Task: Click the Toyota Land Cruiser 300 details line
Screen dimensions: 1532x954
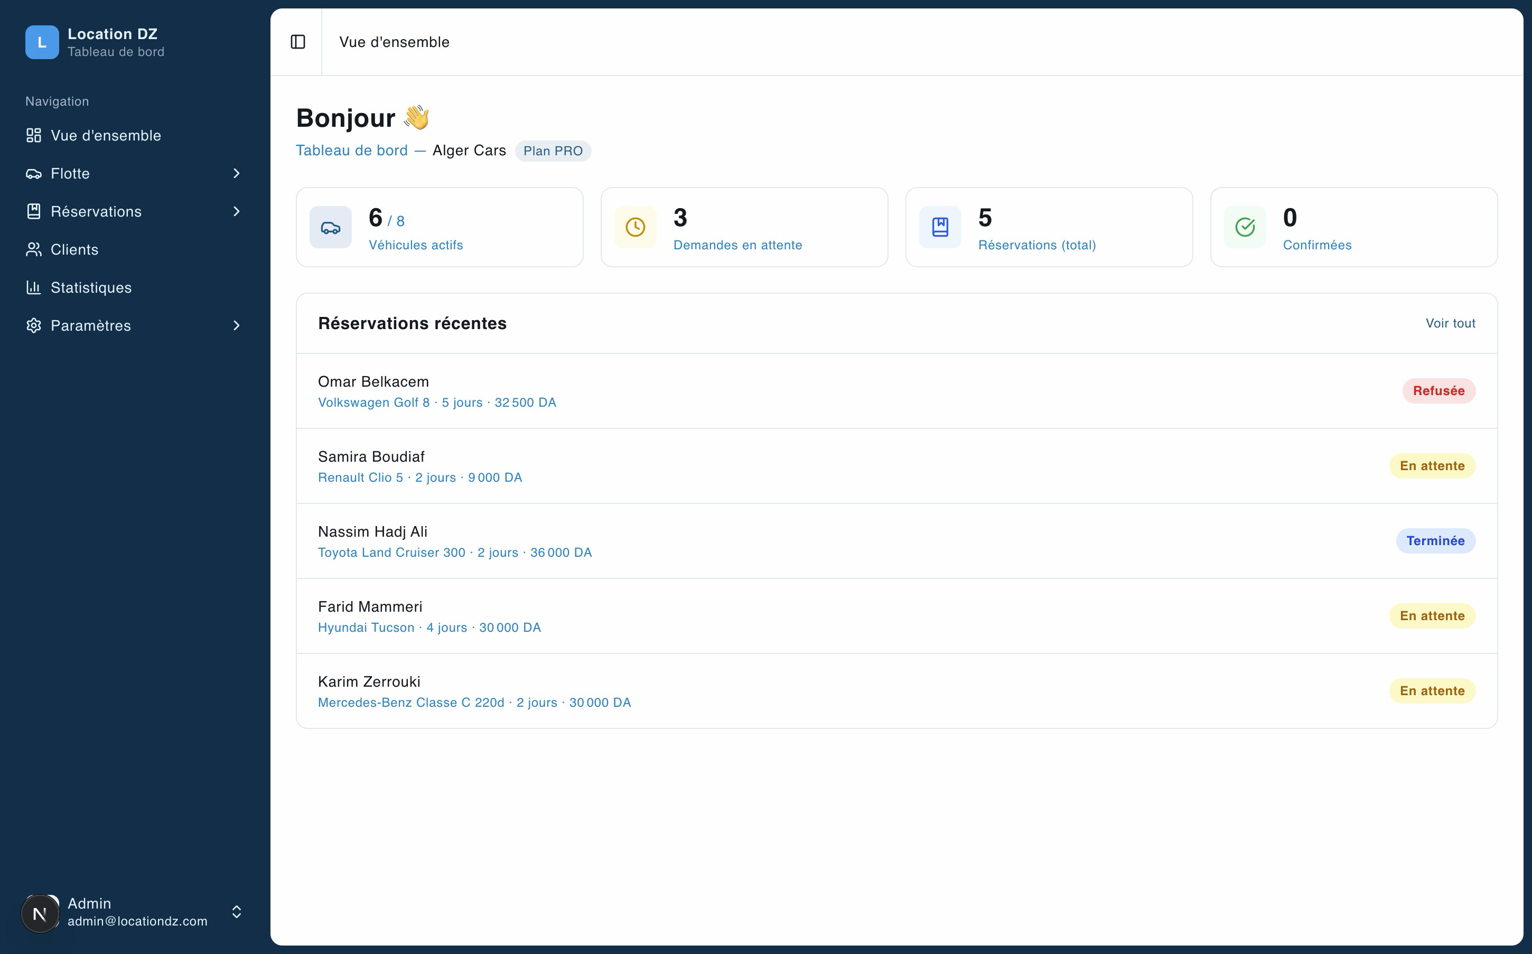Action: click(455, 553)
